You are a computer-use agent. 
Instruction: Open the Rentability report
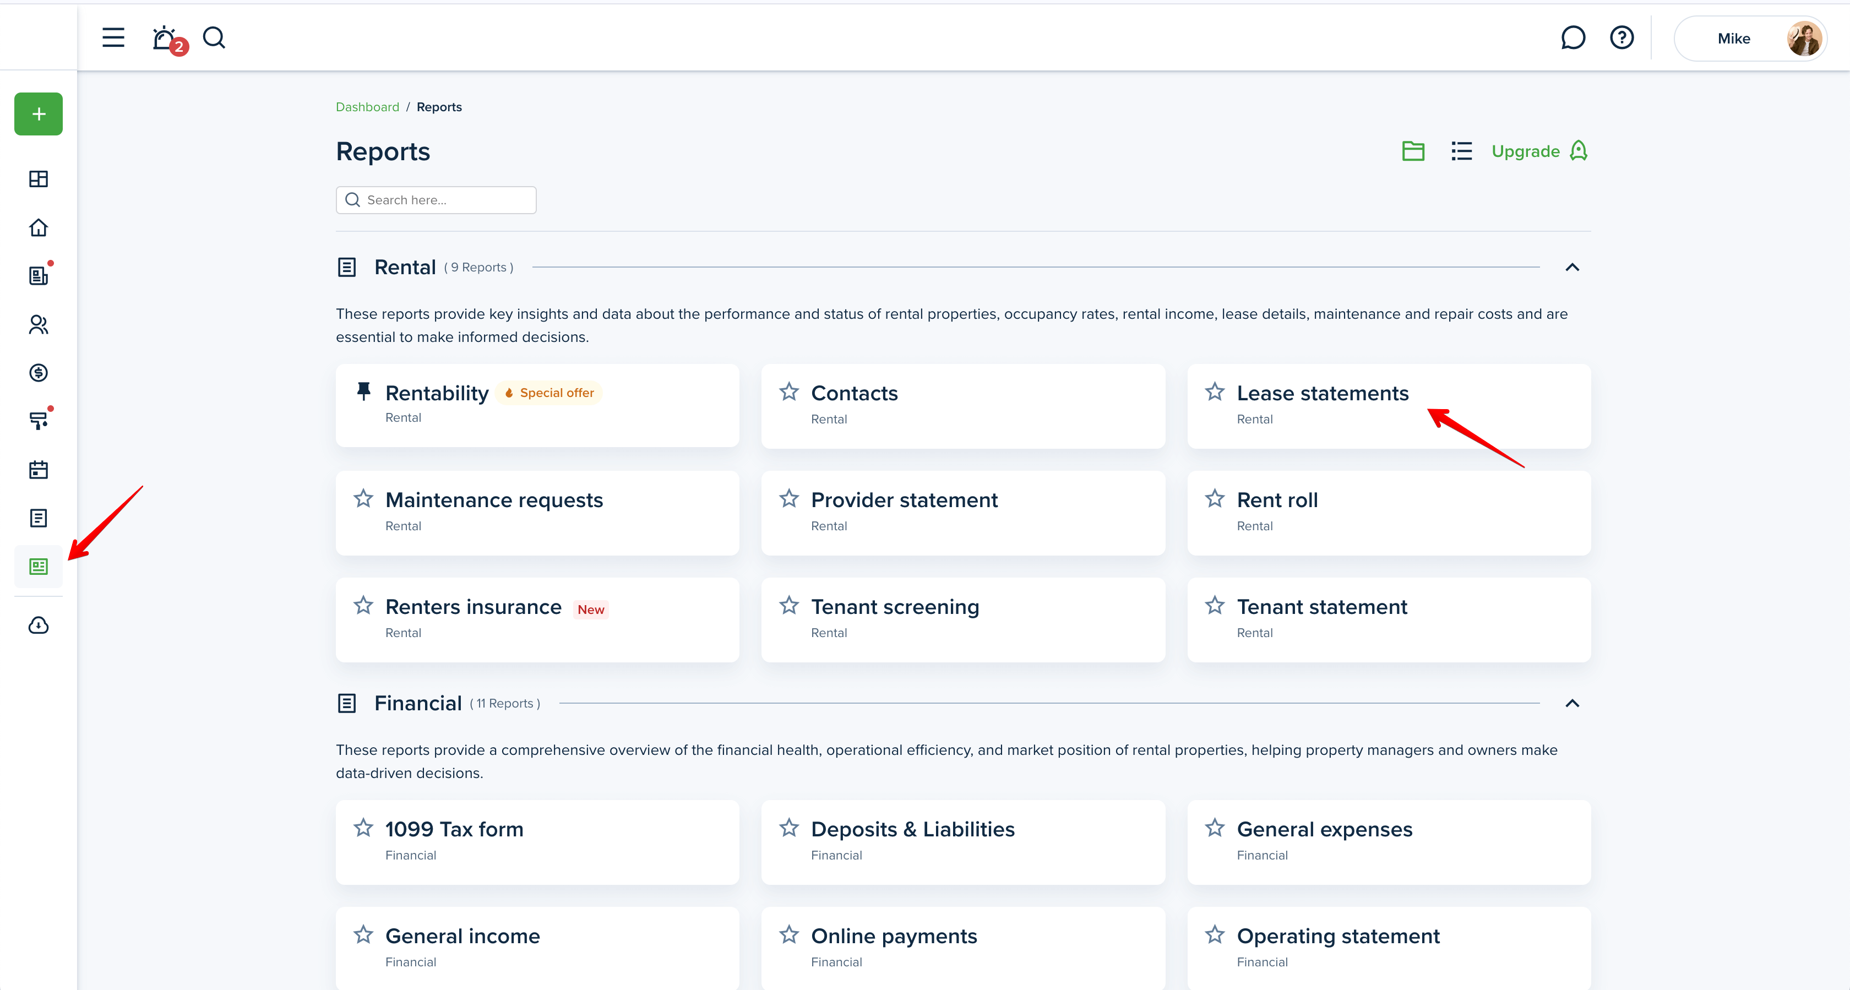537,406
